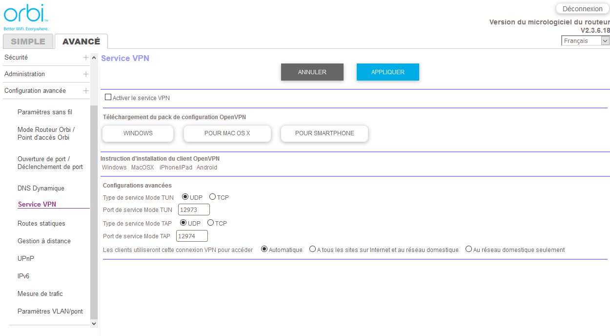Download the POUR SMARTPHONE config pack
This screenshot has height=336, width=610.
pos(325,133)
